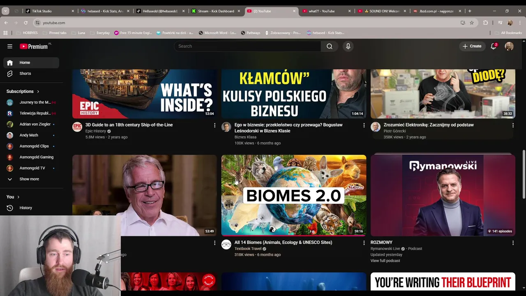526x296 pixels.
Task: Open the Pinned tabs bookmarks folder
Action: pos(54,33)
